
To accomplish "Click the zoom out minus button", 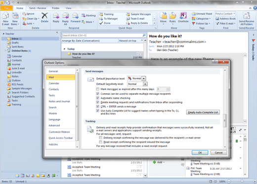I will (229, 182).
